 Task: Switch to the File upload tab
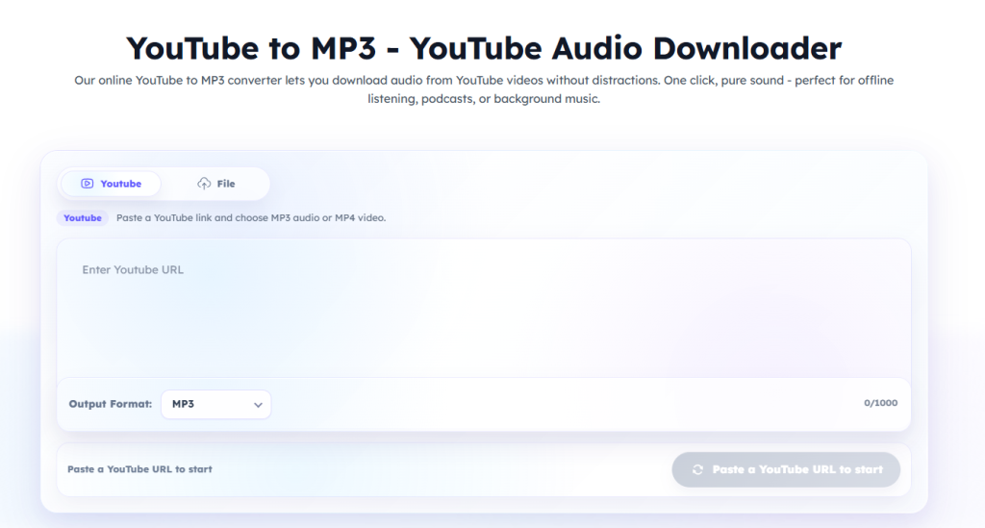(x=215, y=184)
